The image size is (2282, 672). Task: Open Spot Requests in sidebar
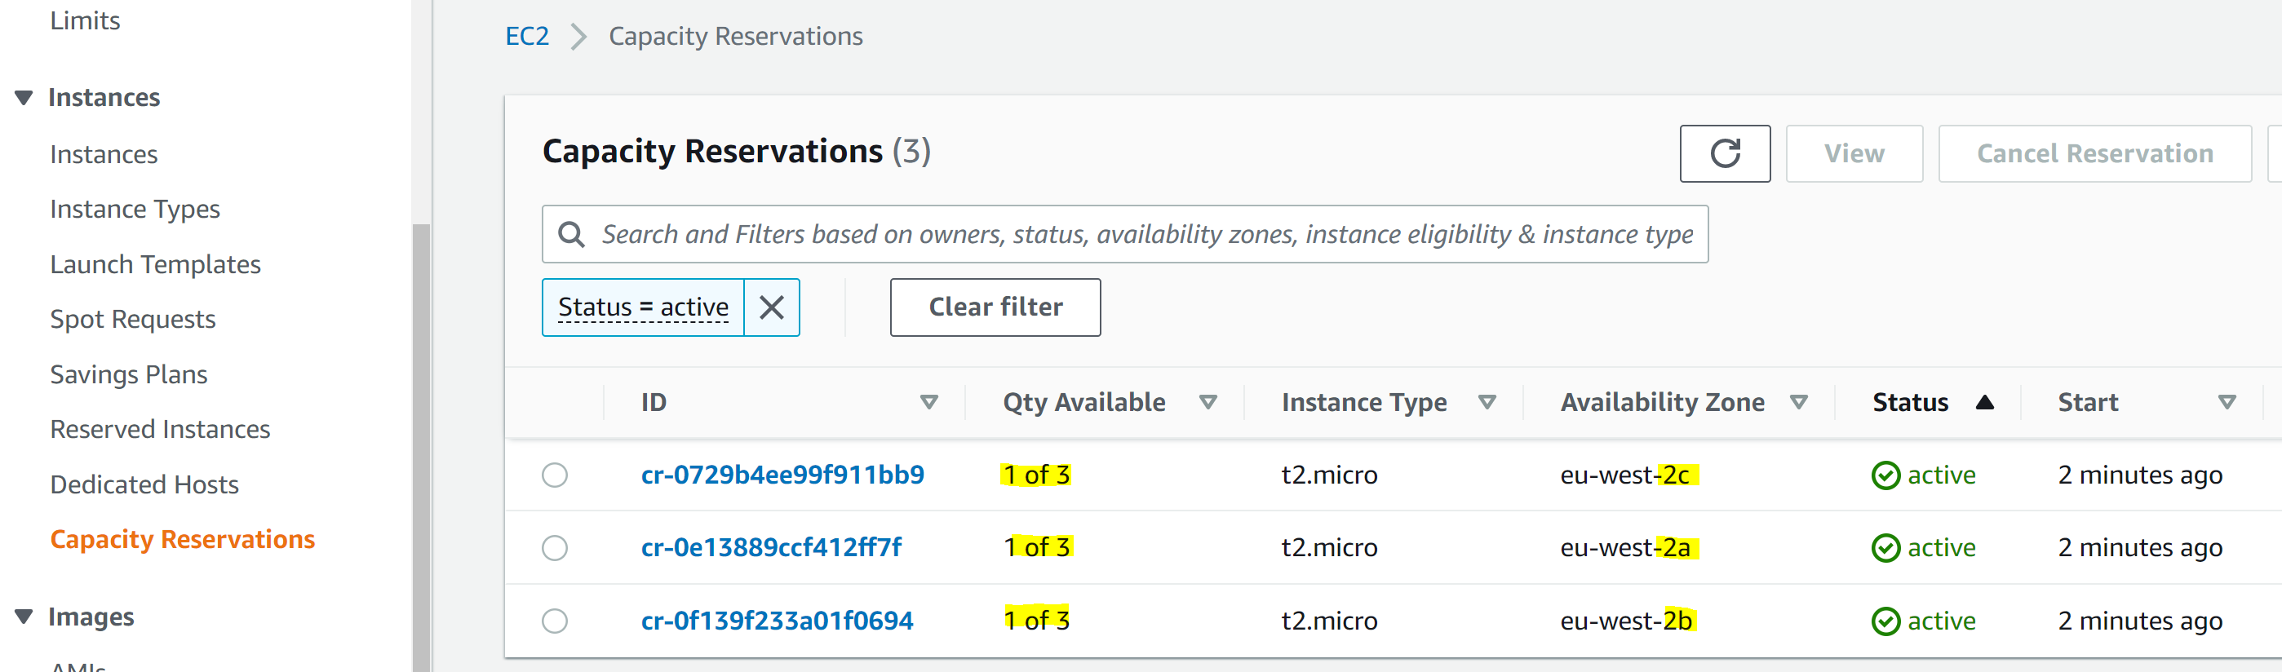pyautogui.click(x=133, y=319)
